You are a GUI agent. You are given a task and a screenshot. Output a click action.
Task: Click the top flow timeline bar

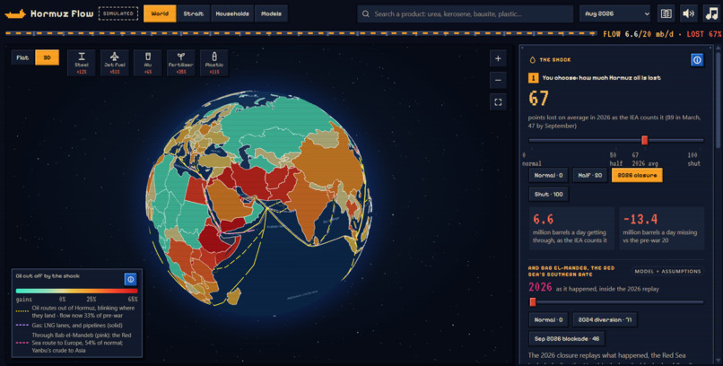click(x=301, y=33)
